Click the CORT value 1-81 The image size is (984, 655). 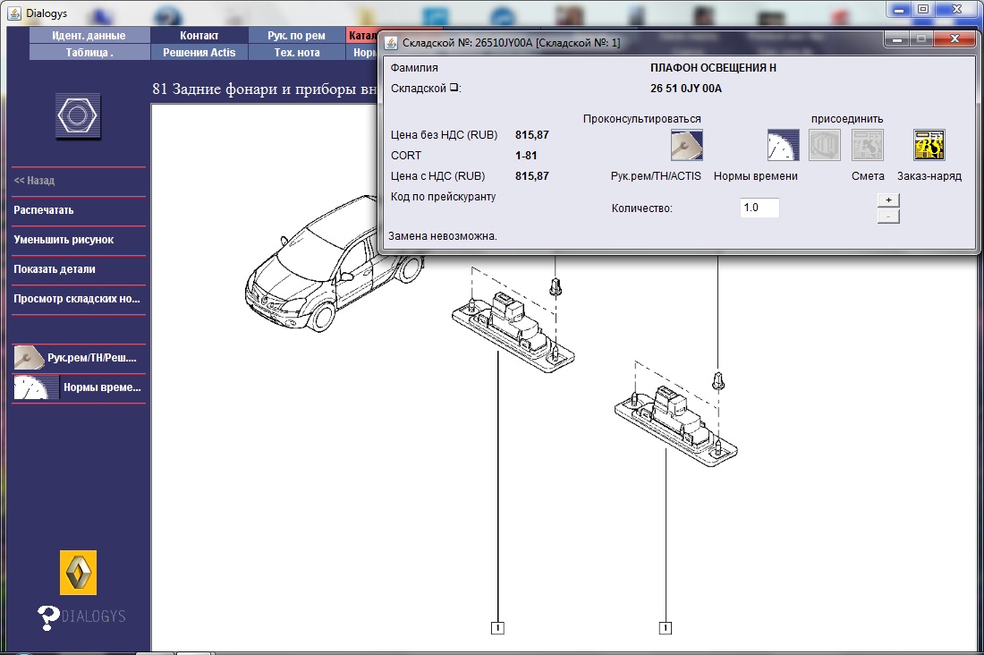pos(526,155)
